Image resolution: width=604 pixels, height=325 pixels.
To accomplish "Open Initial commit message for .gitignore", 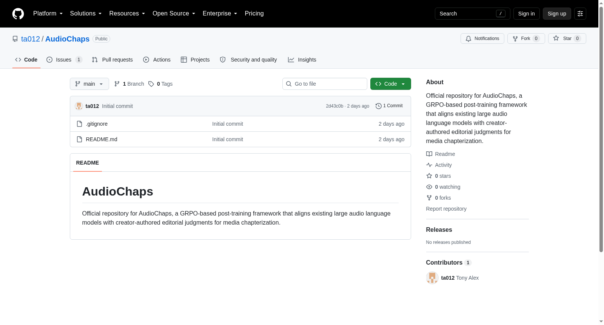I will [228, 124].
